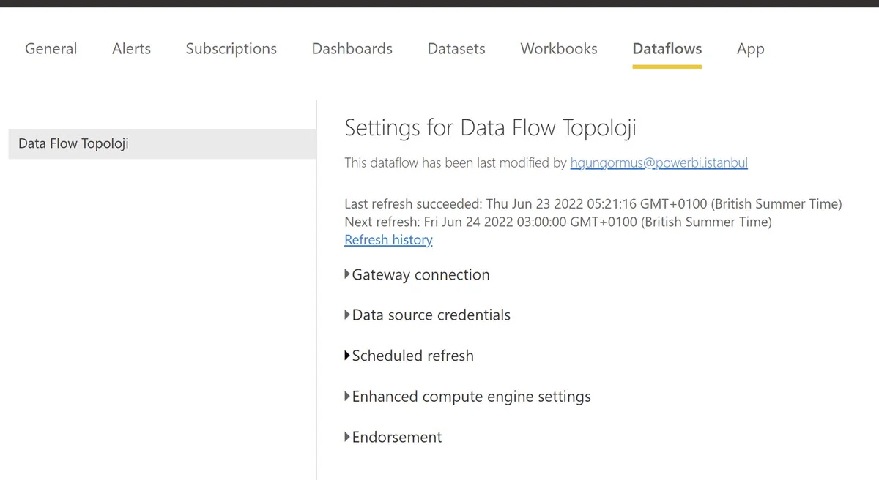Expand Enhanced compute engine settings section

(467, 397)
